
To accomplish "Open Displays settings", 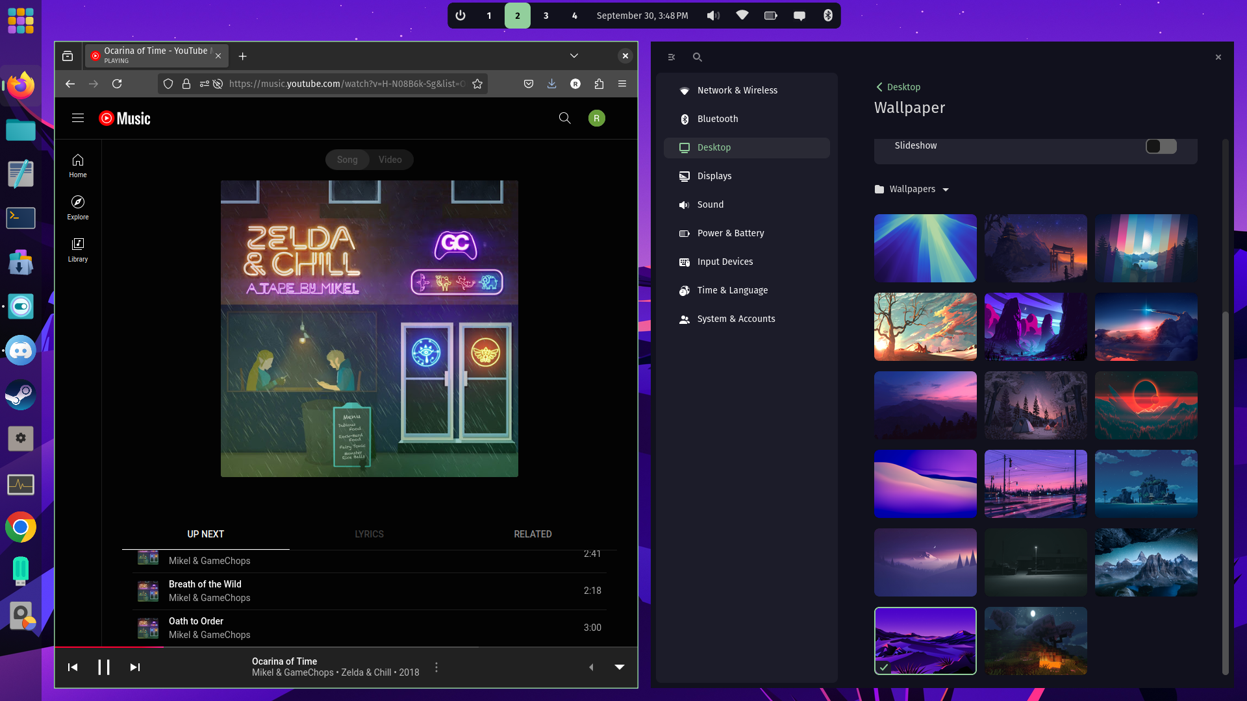I will coord(714,176).
